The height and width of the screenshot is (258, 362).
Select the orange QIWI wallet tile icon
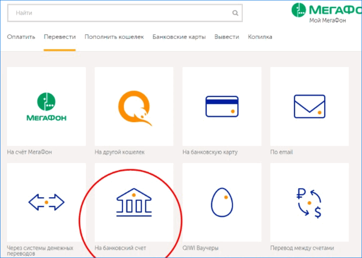click(x=135, y=108)
